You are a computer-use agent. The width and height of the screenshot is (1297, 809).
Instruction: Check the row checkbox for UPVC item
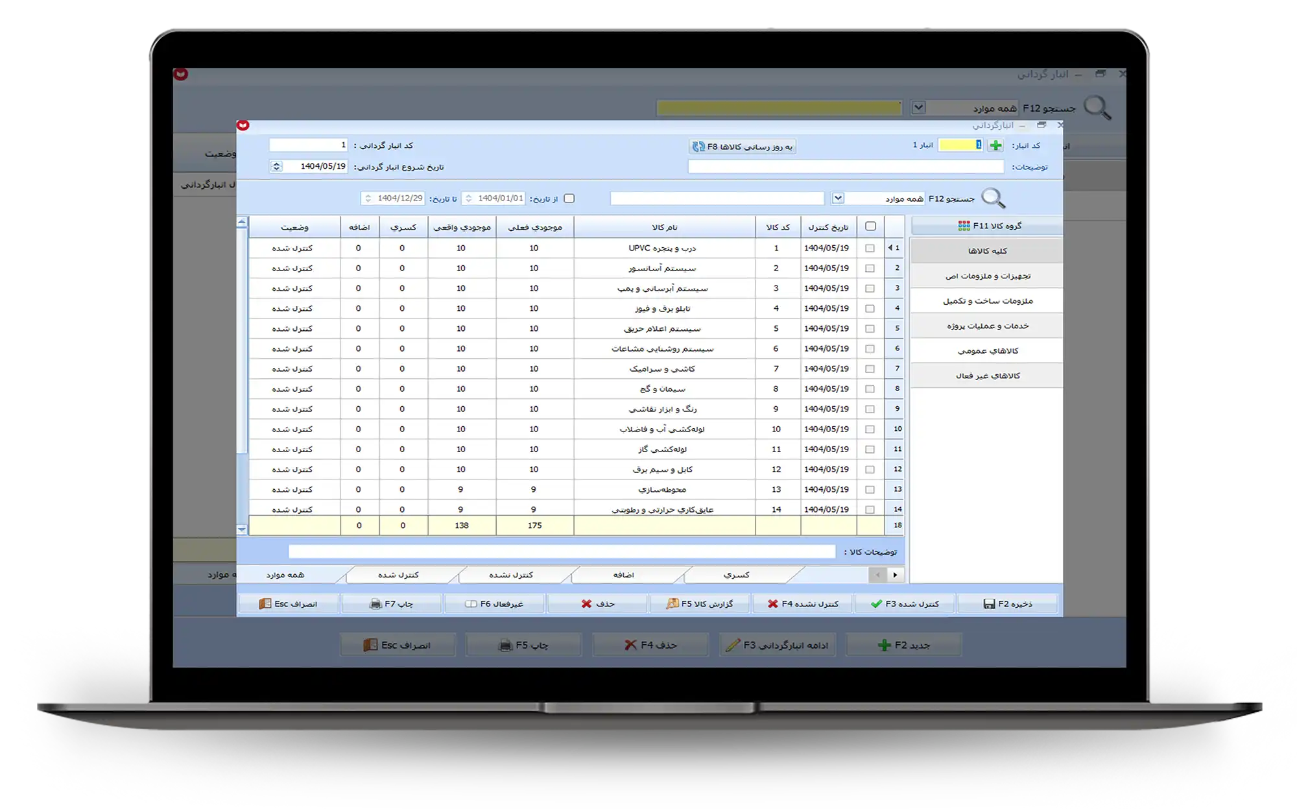(870, 248)
